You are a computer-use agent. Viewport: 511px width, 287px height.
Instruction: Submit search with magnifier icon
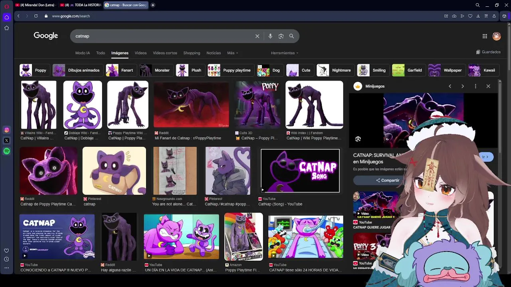(291, 36)
